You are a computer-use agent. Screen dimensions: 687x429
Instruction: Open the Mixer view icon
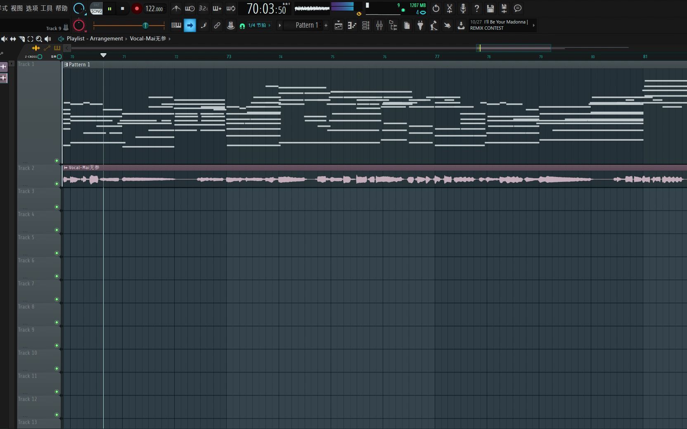point(379,26)
